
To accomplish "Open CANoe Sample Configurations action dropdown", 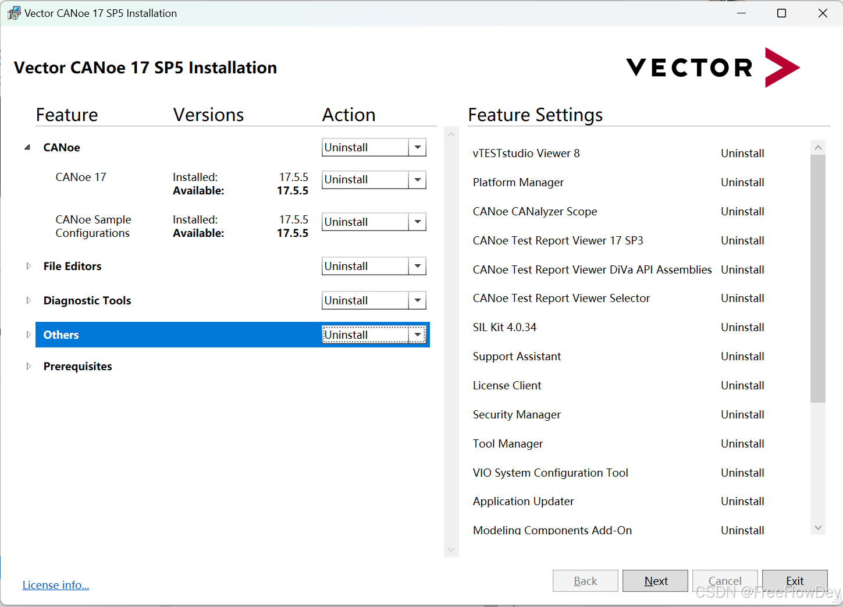I will [417, 222].
